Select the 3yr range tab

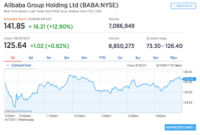coord(138,58)
